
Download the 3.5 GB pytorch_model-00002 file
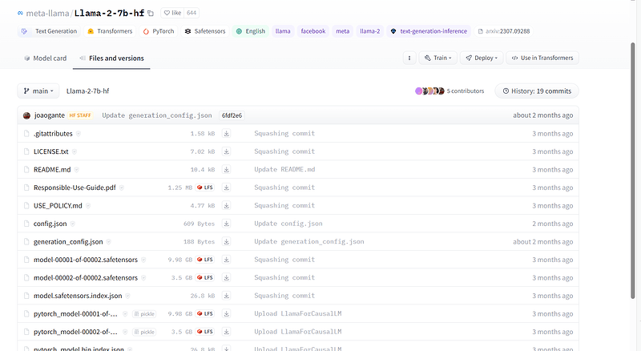coord(227,331)
